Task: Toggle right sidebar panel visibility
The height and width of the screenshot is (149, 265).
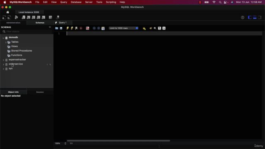Action: coord(260,17)
